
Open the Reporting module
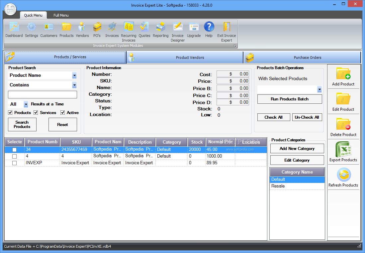pyautogui.click(x=161, y=30)
